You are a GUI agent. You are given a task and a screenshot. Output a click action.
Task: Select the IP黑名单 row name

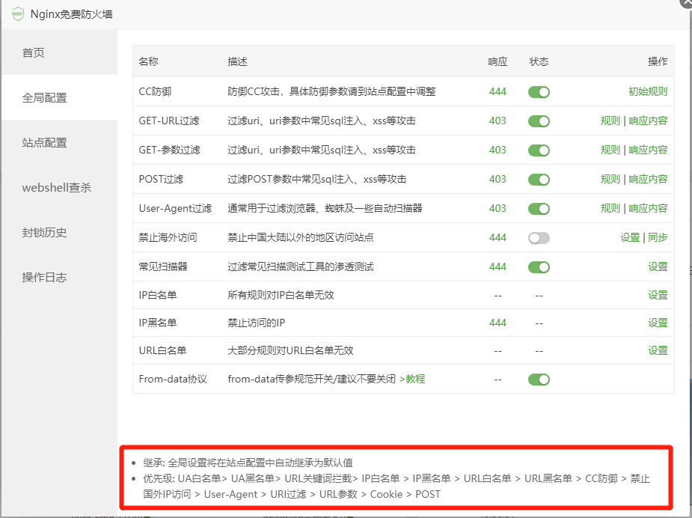(x=158, y=323)
